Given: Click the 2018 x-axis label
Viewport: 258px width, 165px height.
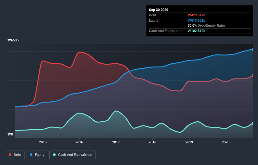Looking at the screenshot, I should [x=152, y=142].
